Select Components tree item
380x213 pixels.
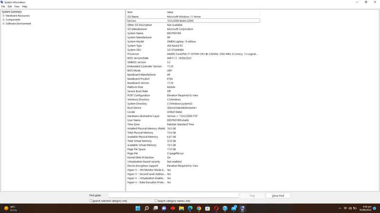coord(13,19)
